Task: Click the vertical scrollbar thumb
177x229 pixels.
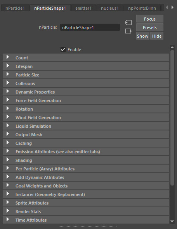Action: [x=172, y=118]
